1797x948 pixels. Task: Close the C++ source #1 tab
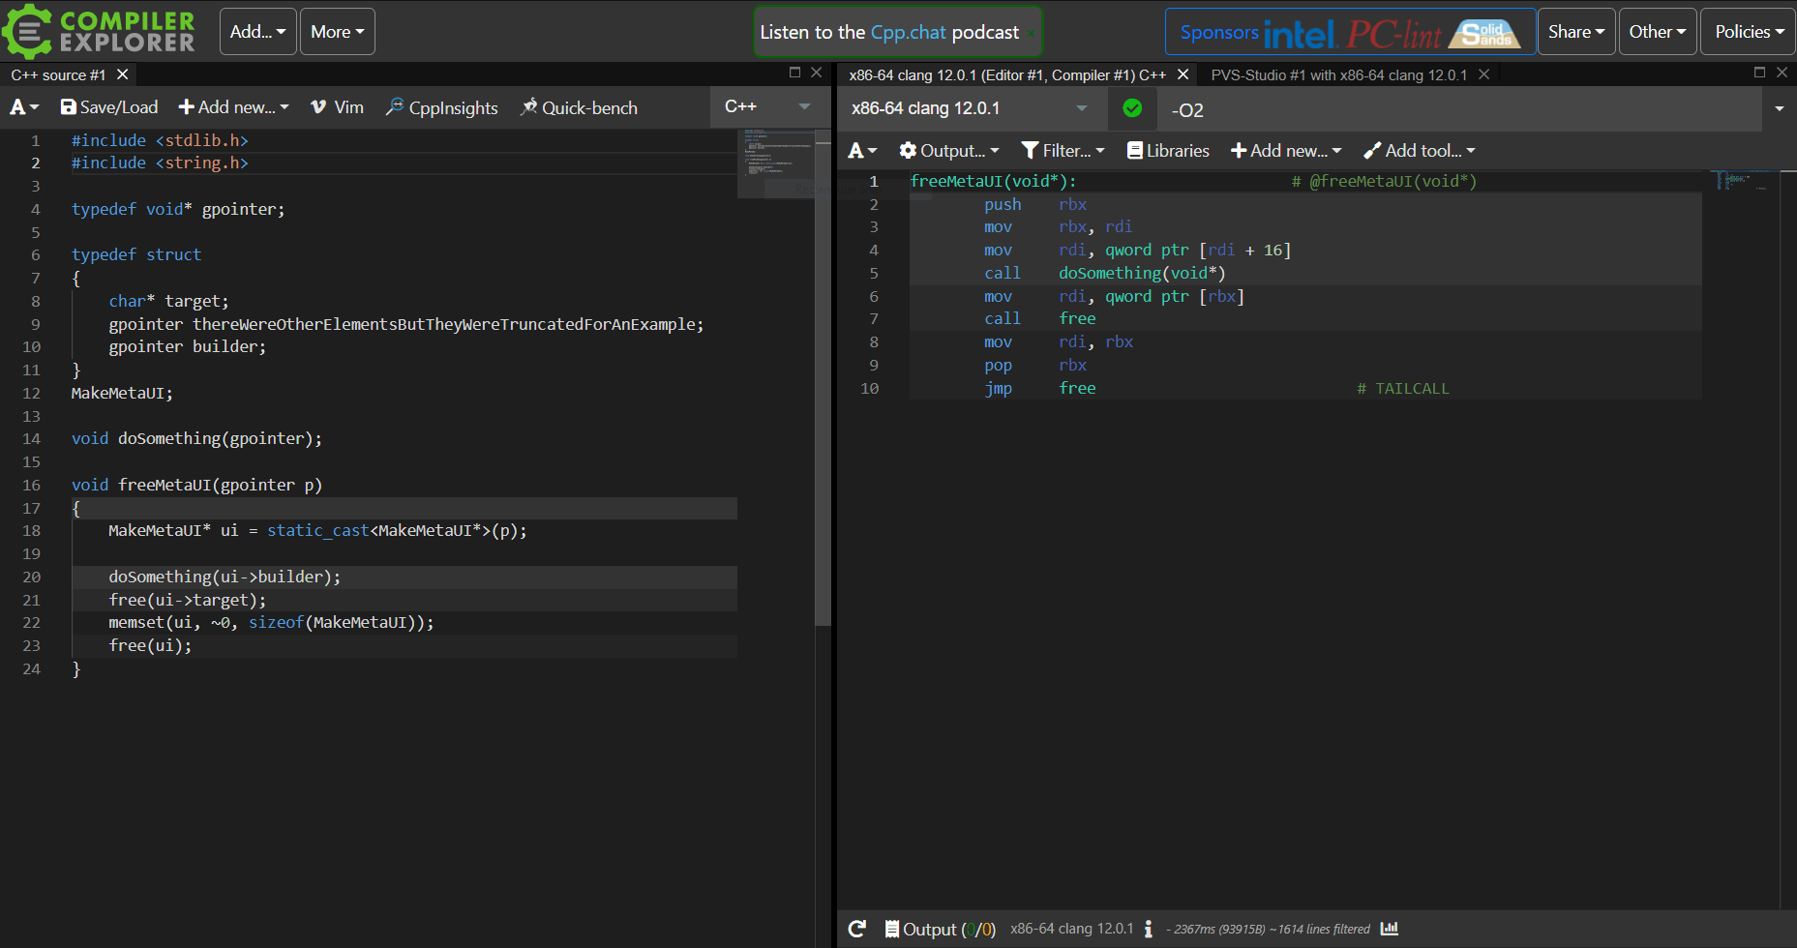(123, 74)
